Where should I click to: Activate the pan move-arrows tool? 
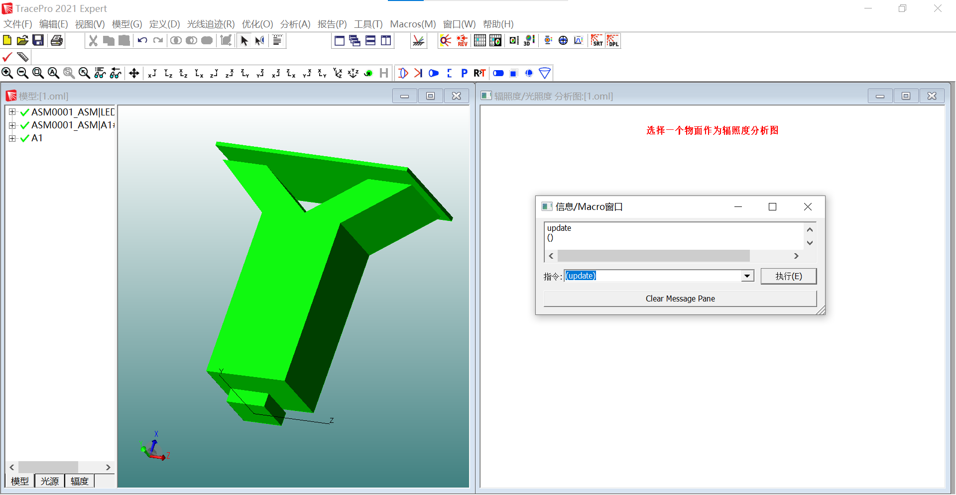134,73
